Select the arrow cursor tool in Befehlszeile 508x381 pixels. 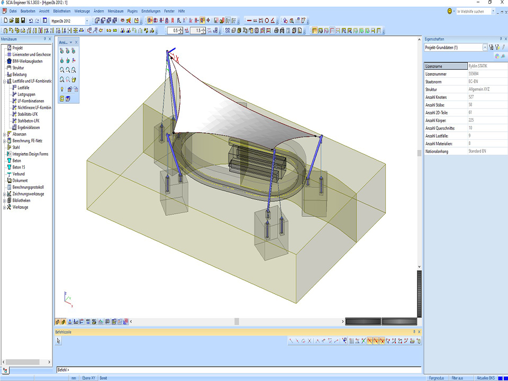click(59, 341)
